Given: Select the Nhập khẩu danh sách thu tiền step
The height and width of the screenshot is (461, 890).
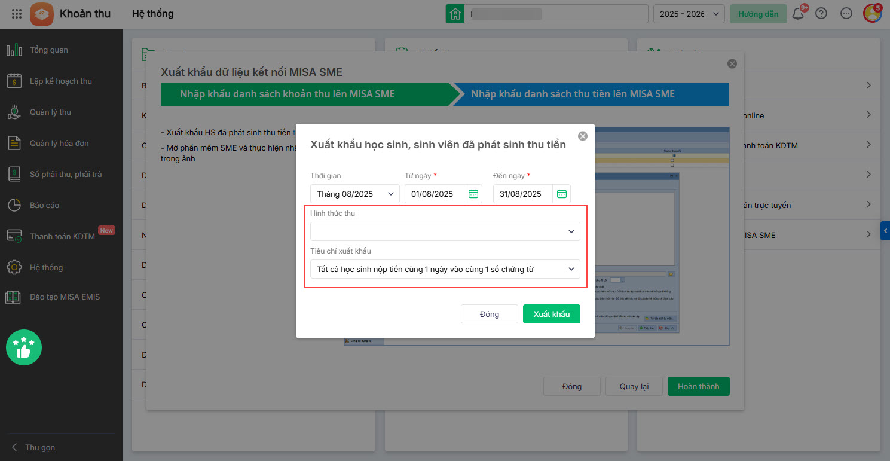Looking at the screenshot, I should pyautogui.click(x=592, y=94).
